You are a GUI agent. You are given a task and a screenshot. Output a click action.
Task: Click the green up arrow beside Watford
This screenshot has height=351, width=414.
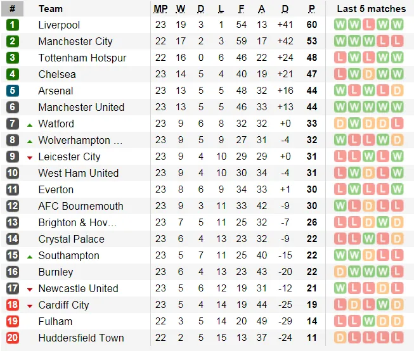coord(30,124)
